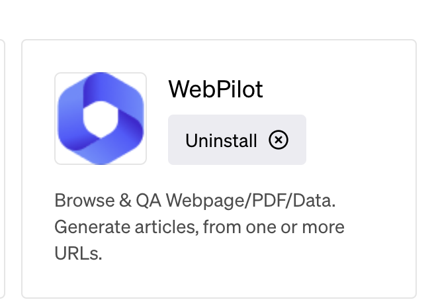Click the white center of the WebPilot logo
434x306 pixels.
pyautogui.click(x=101, y=119)
